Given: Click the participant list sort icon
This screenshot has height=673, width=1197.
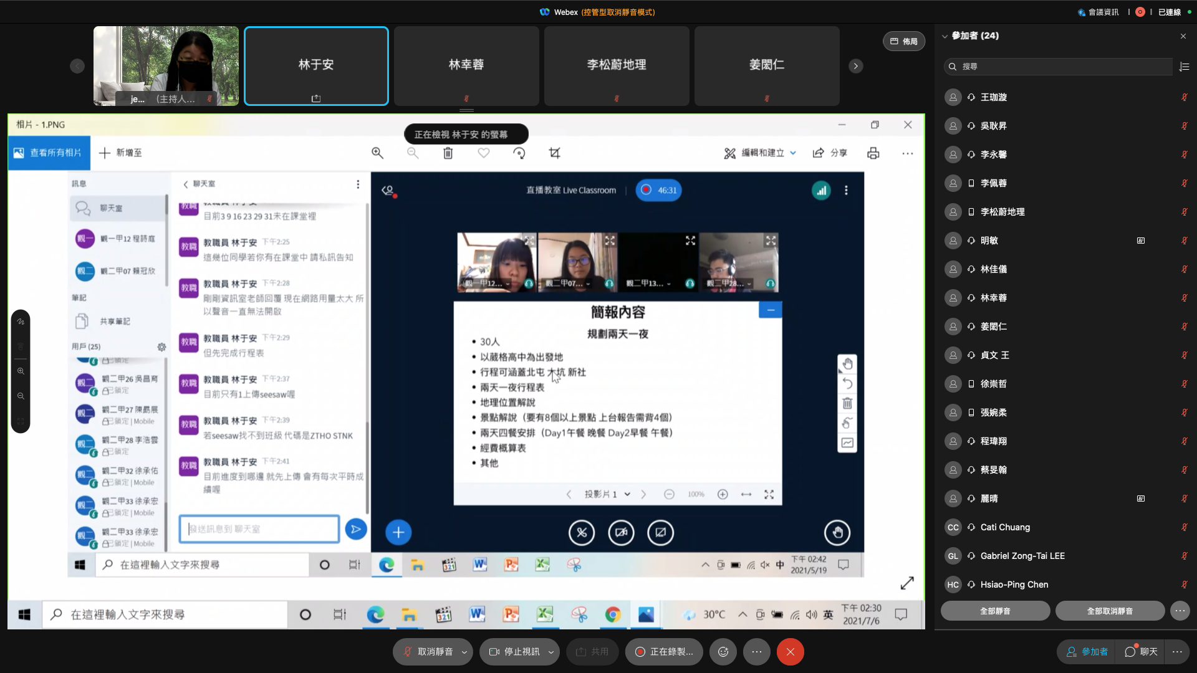Looking at the screenshot, I should click(1185, 67).
